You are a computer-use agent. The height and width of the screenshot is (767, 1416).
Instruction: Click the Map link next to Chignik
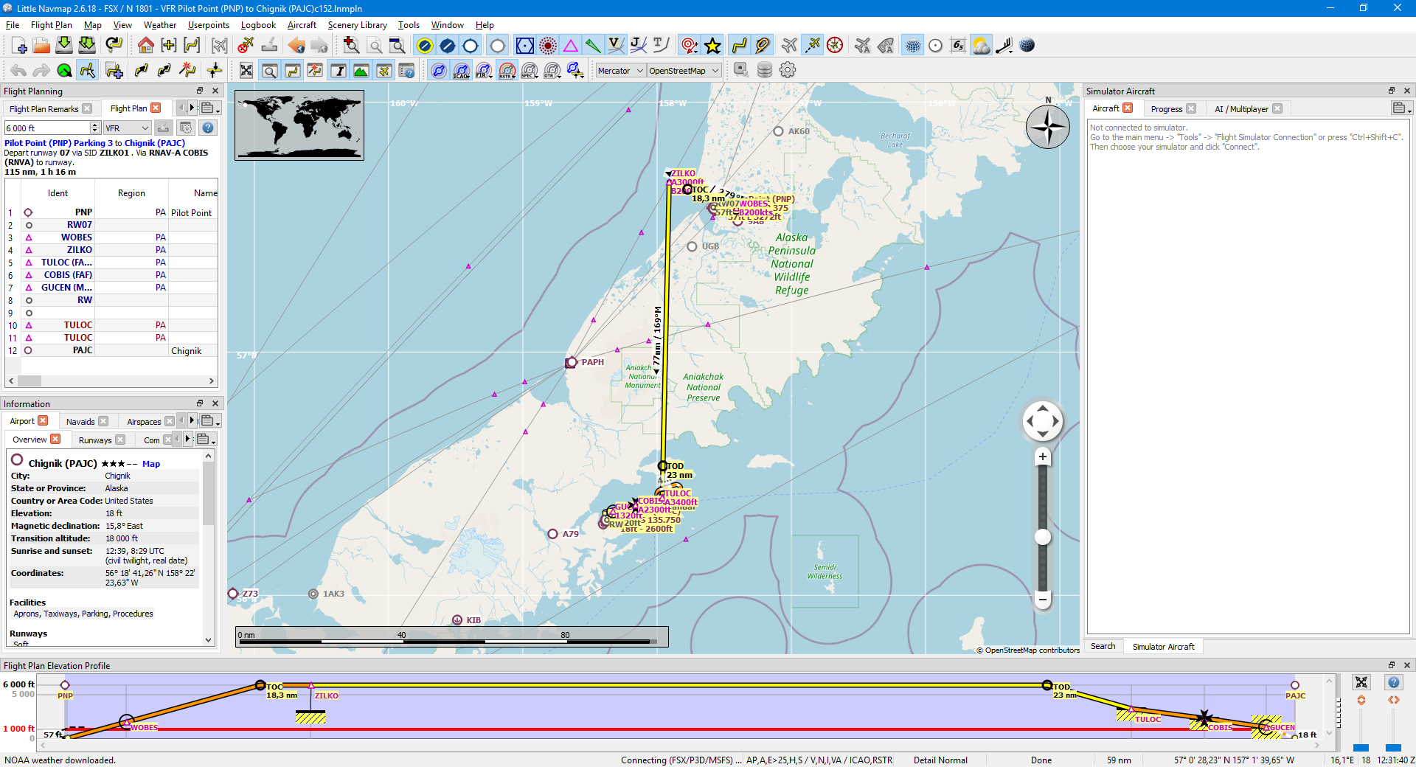coord(151,464)
